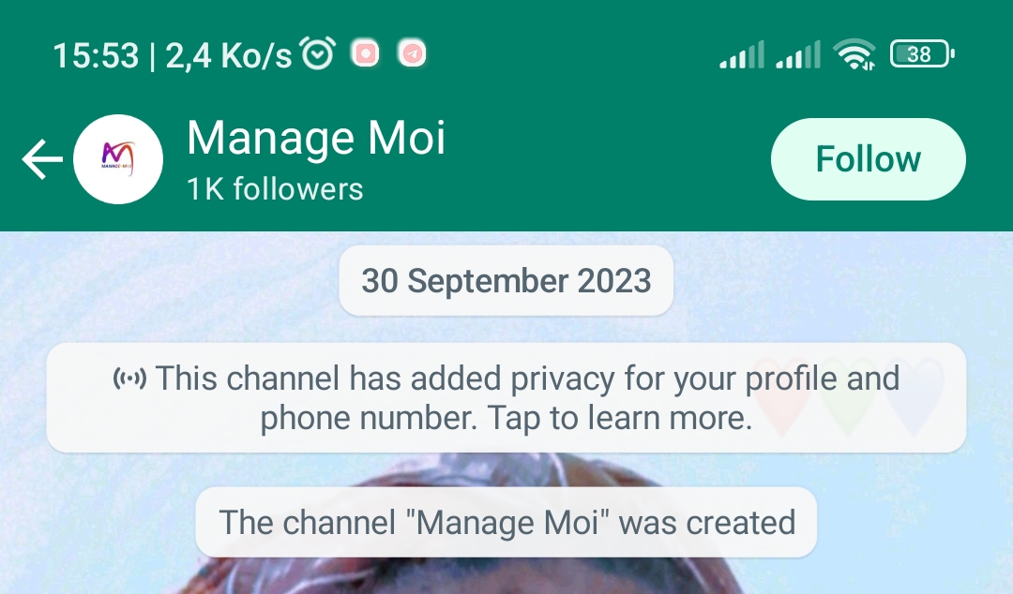Tap the screen recorder notification icon
This screenshot has width=1013, height=594.
(x=365, y=53)
